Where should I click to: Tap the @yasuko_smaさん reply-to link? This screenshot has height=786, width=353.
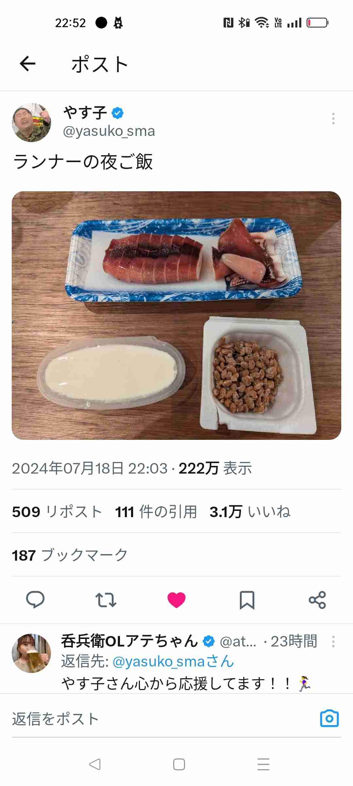pos(173,662)
